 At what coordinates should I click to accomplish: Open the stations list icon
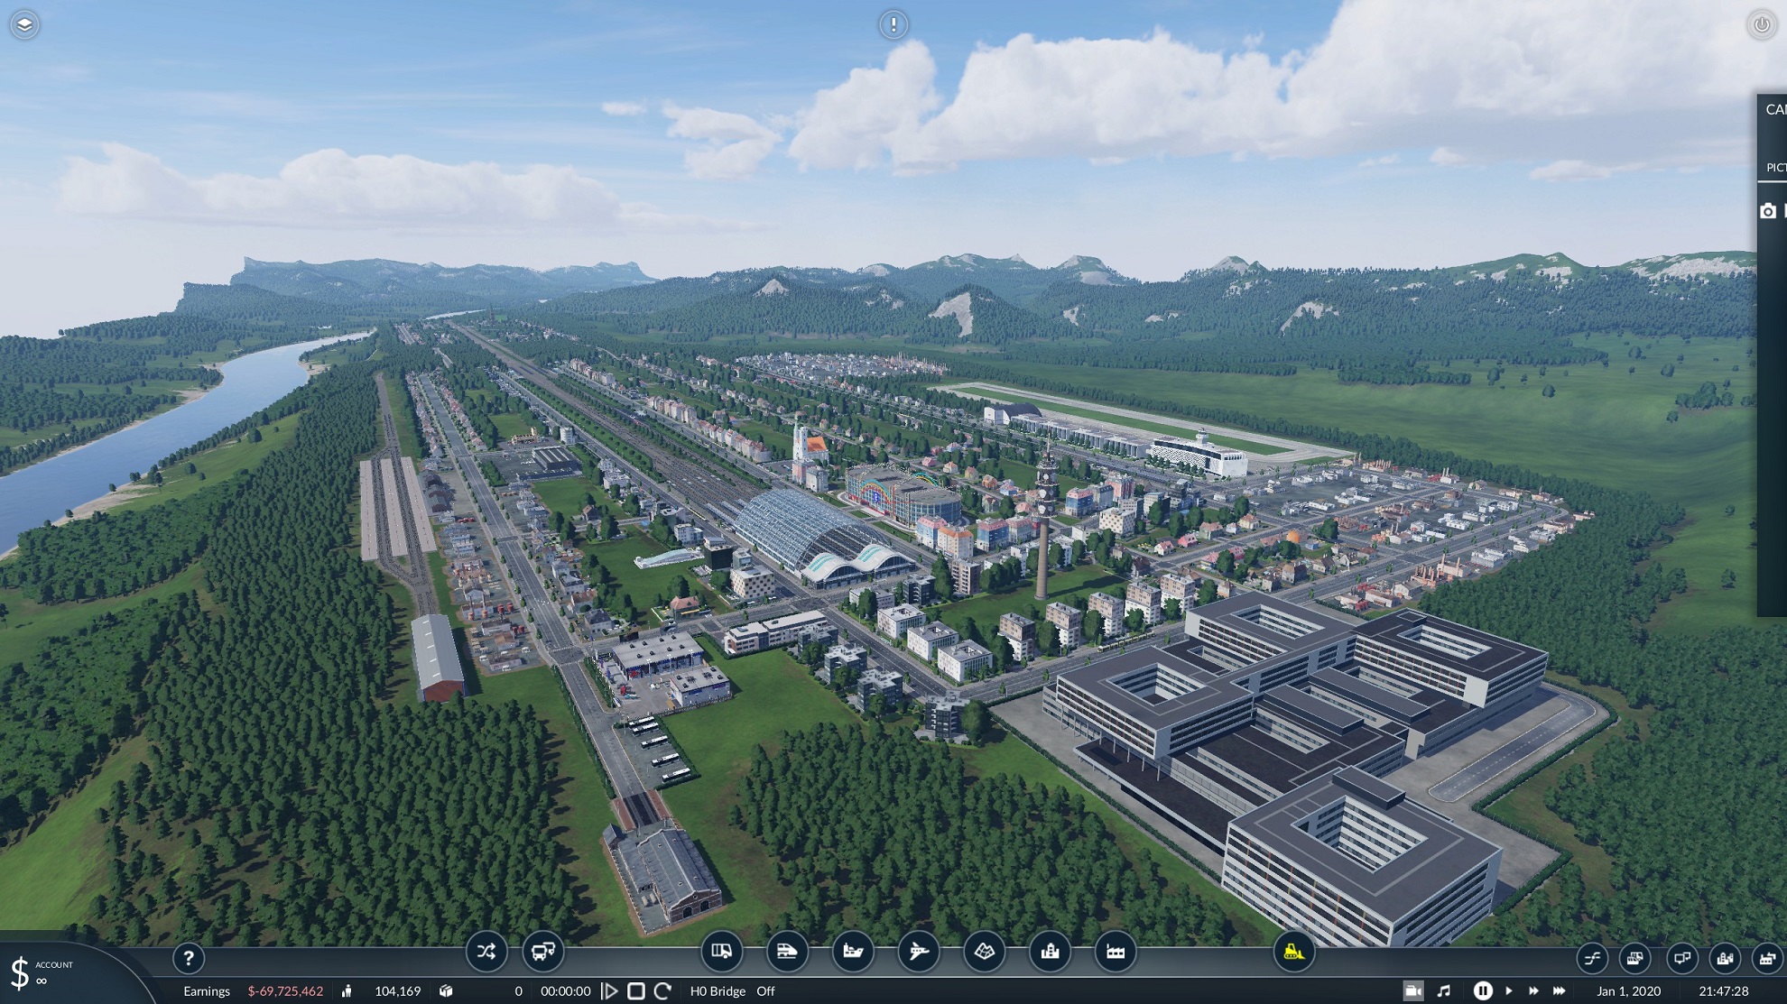(x=1681, y=958)
